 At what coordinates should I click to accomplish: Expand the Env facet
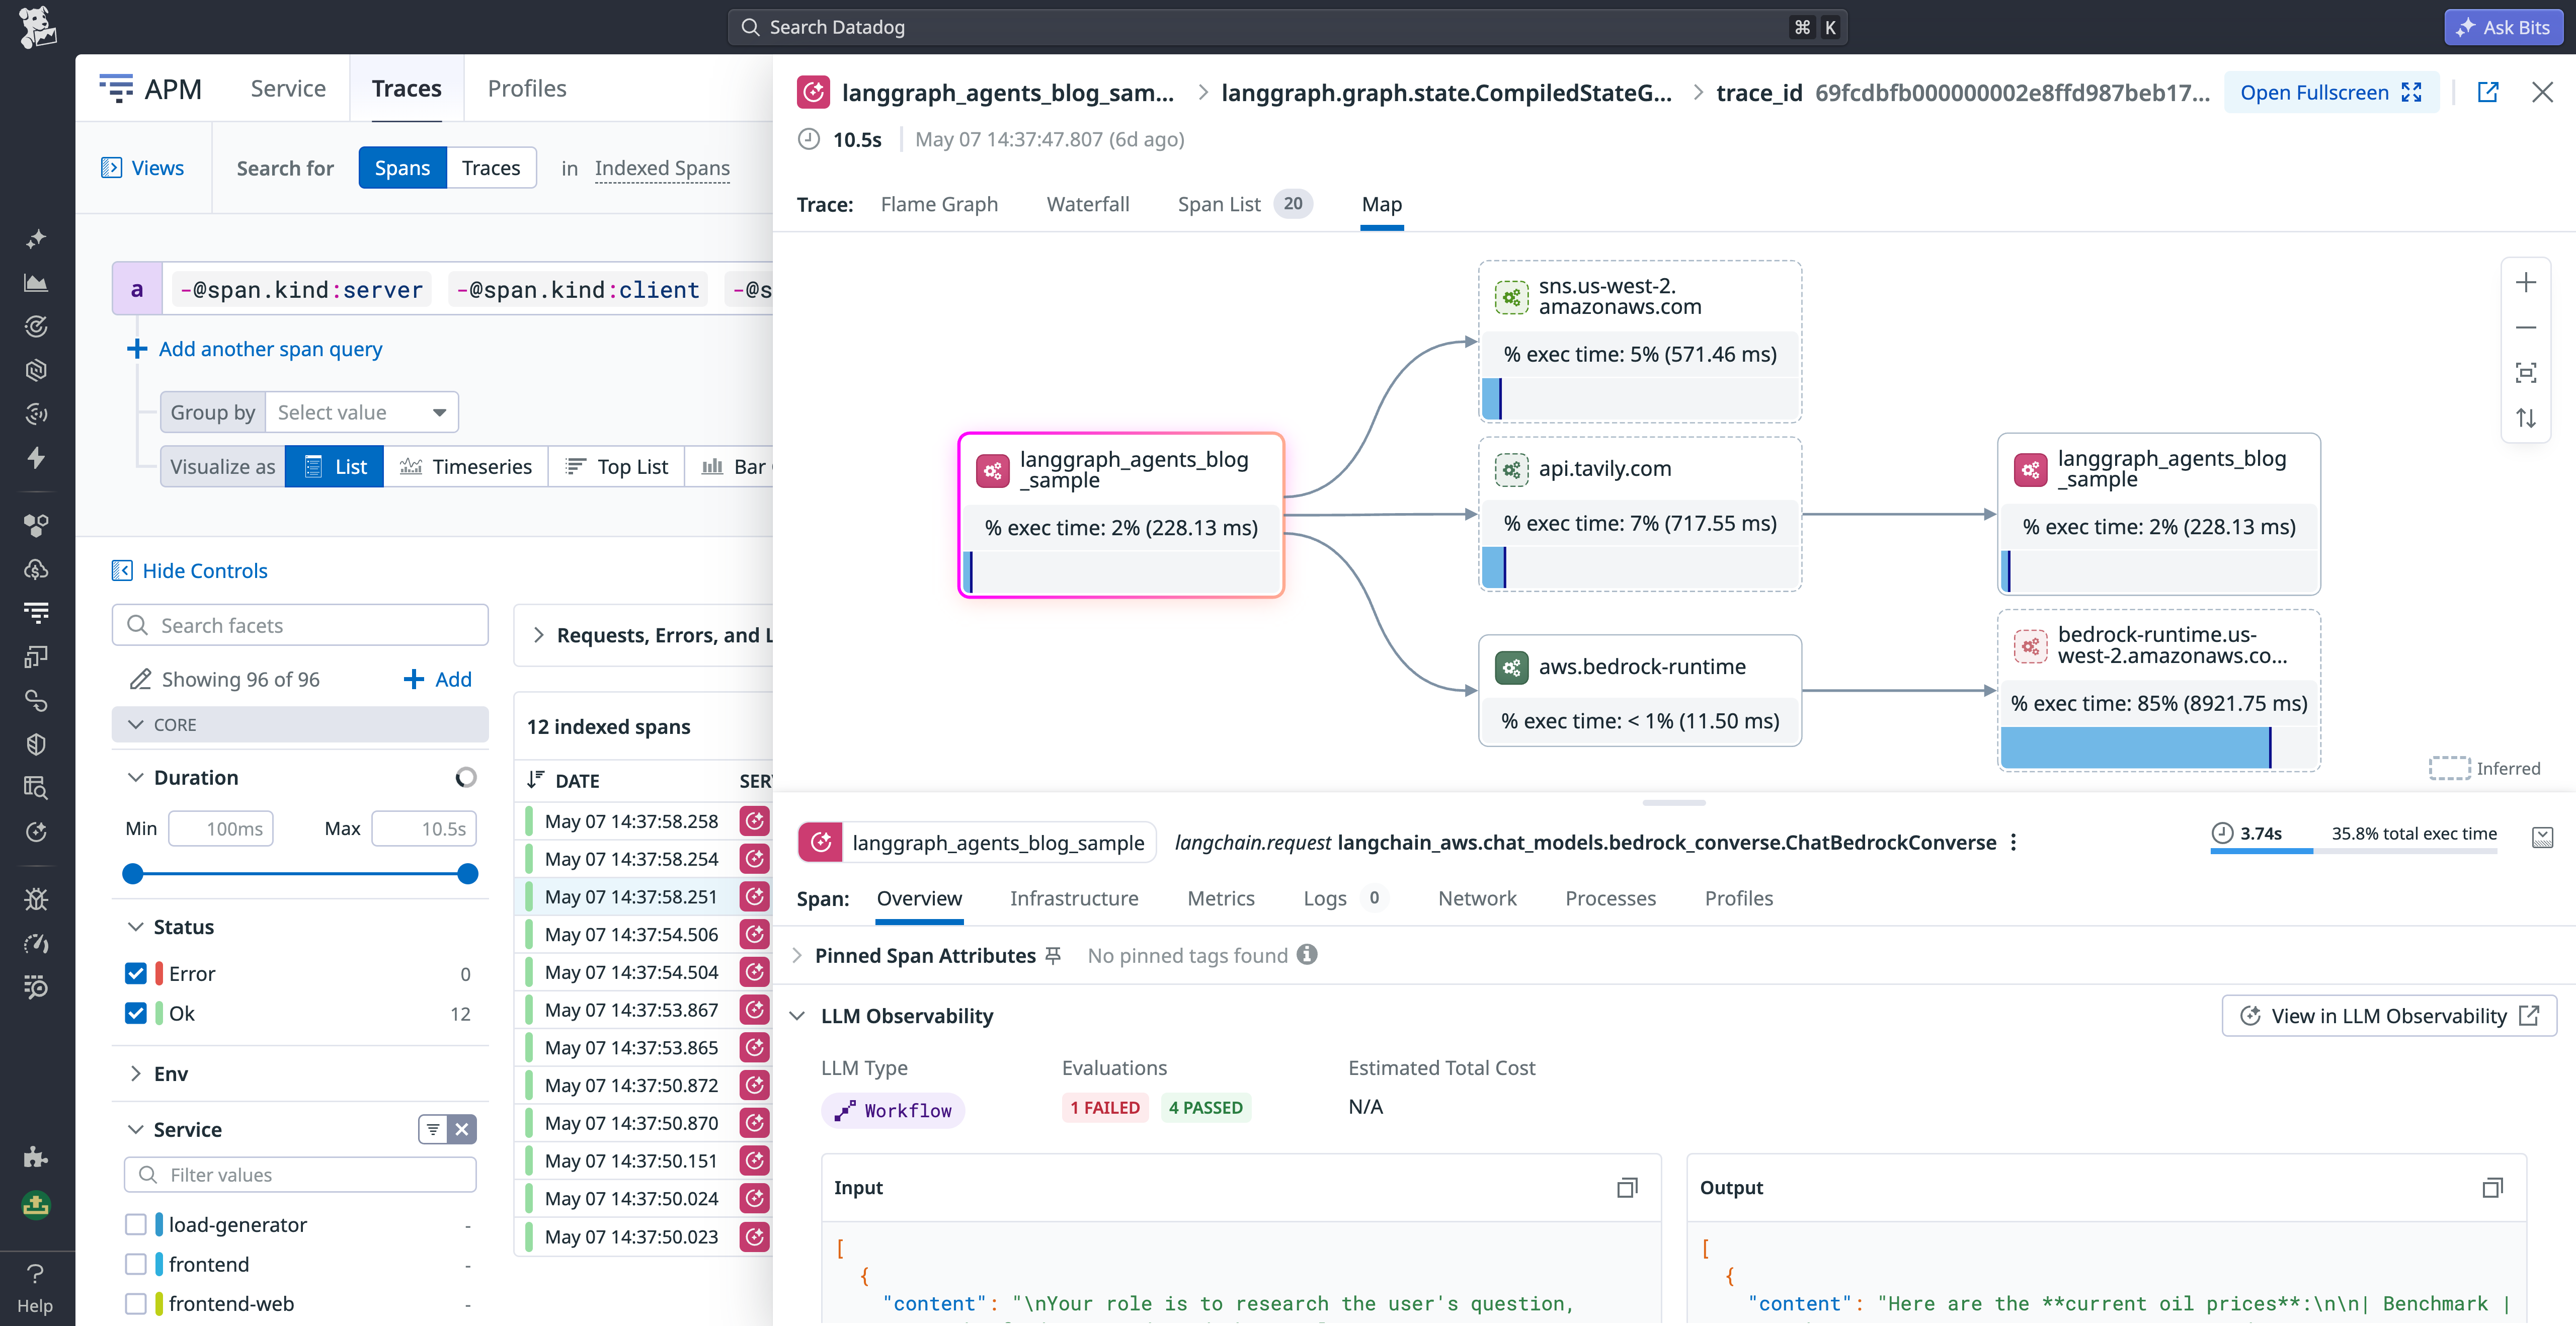point(136,1073)
